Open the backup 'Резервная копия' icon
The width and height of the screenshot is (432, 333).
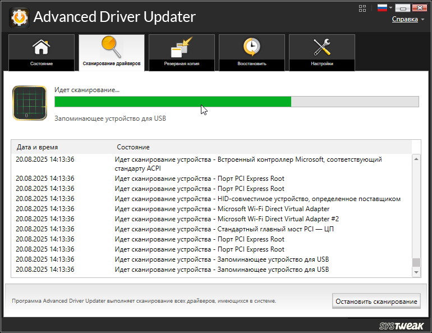181,47
